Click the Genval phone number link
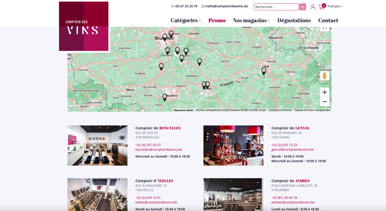Image resolution: width=386 pixels, height=211 pixels. coord(284,145)
